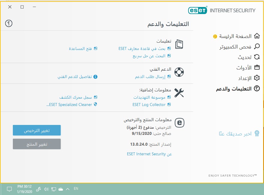This screenshot has height=195, width=264.
Task: Click link icon beside سجل محرك الكشف
Action: (x=95, y=97)
